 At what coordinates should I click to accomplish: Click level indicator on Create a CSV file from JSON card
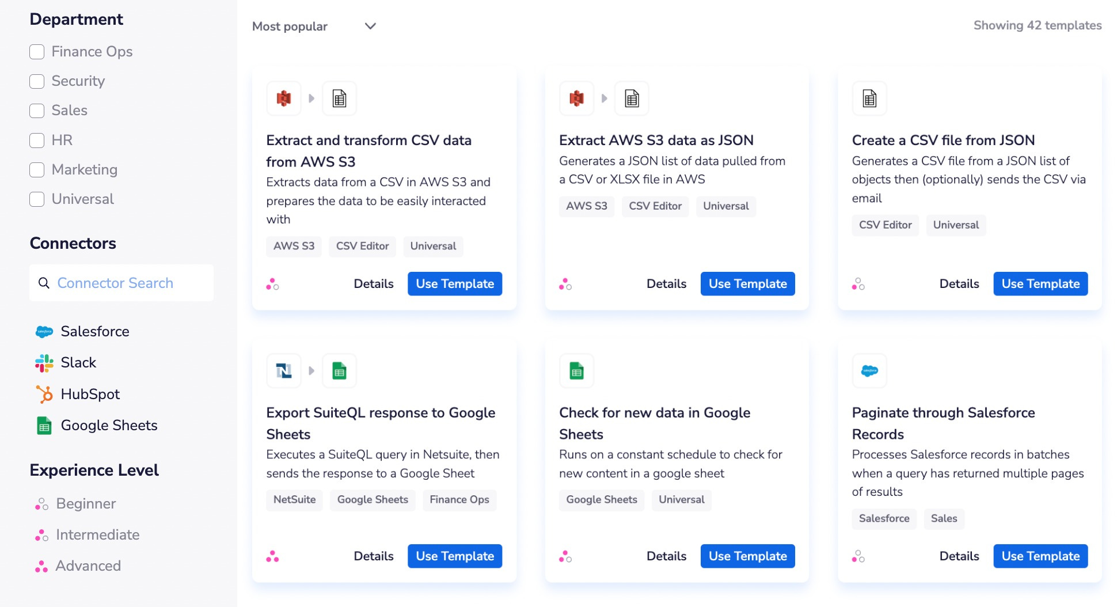[858, 284]
